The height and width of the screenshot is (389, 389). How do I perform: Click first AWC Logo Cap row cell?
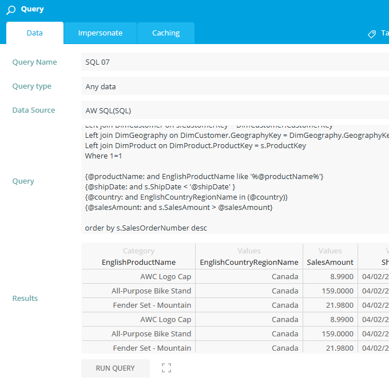[x=138, y=276]
